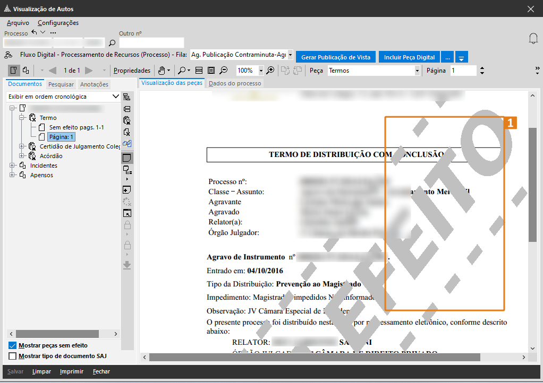Click the zoom in magnifier icon
The height and width of the screenshot is (383, 543).
[x=270, y=71]
